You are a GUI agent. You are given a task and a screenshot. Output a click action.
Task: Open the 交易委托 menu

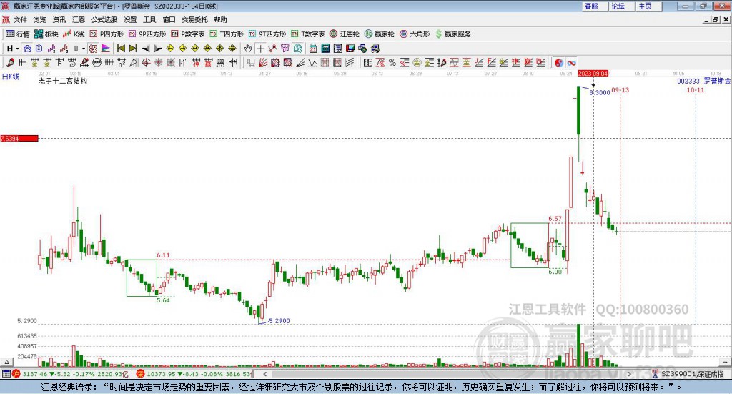(x=194, y=19)
